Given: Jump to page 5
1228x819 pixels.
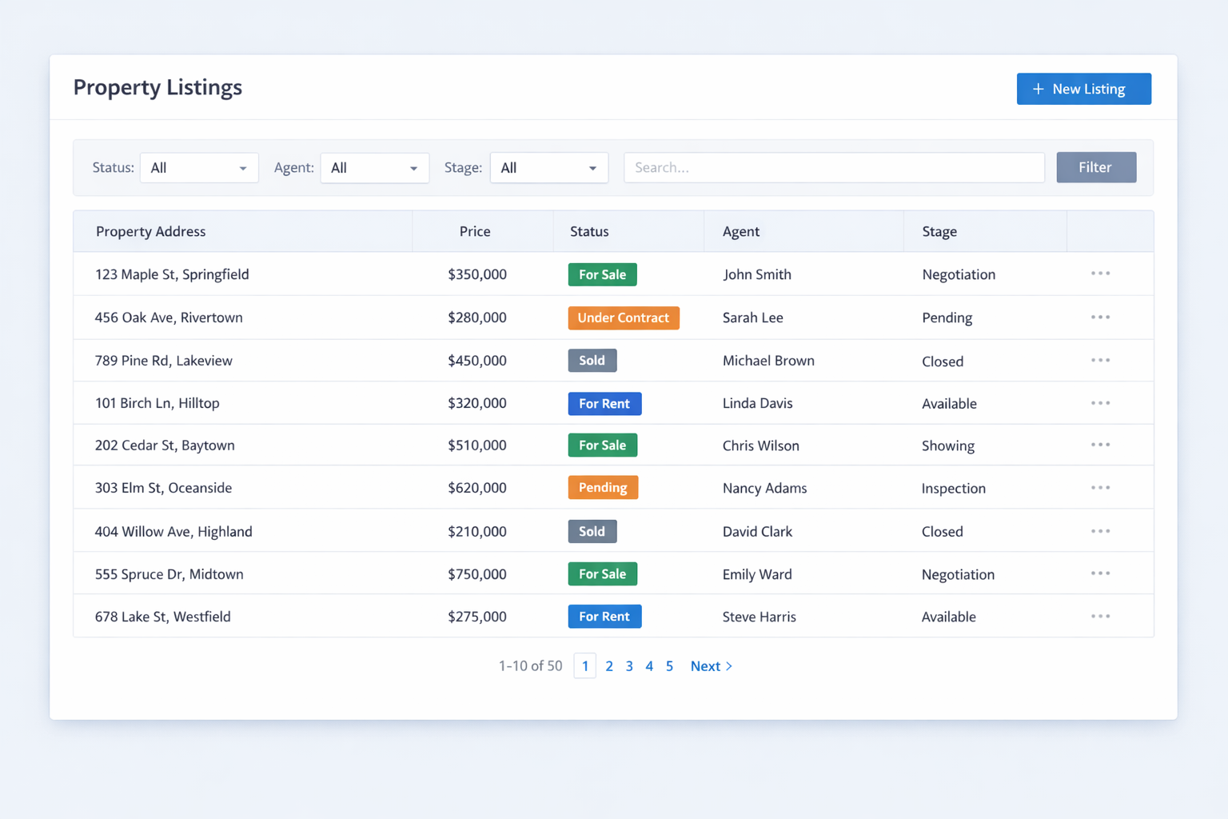Looking at the screenshot, I should point(669,665).
